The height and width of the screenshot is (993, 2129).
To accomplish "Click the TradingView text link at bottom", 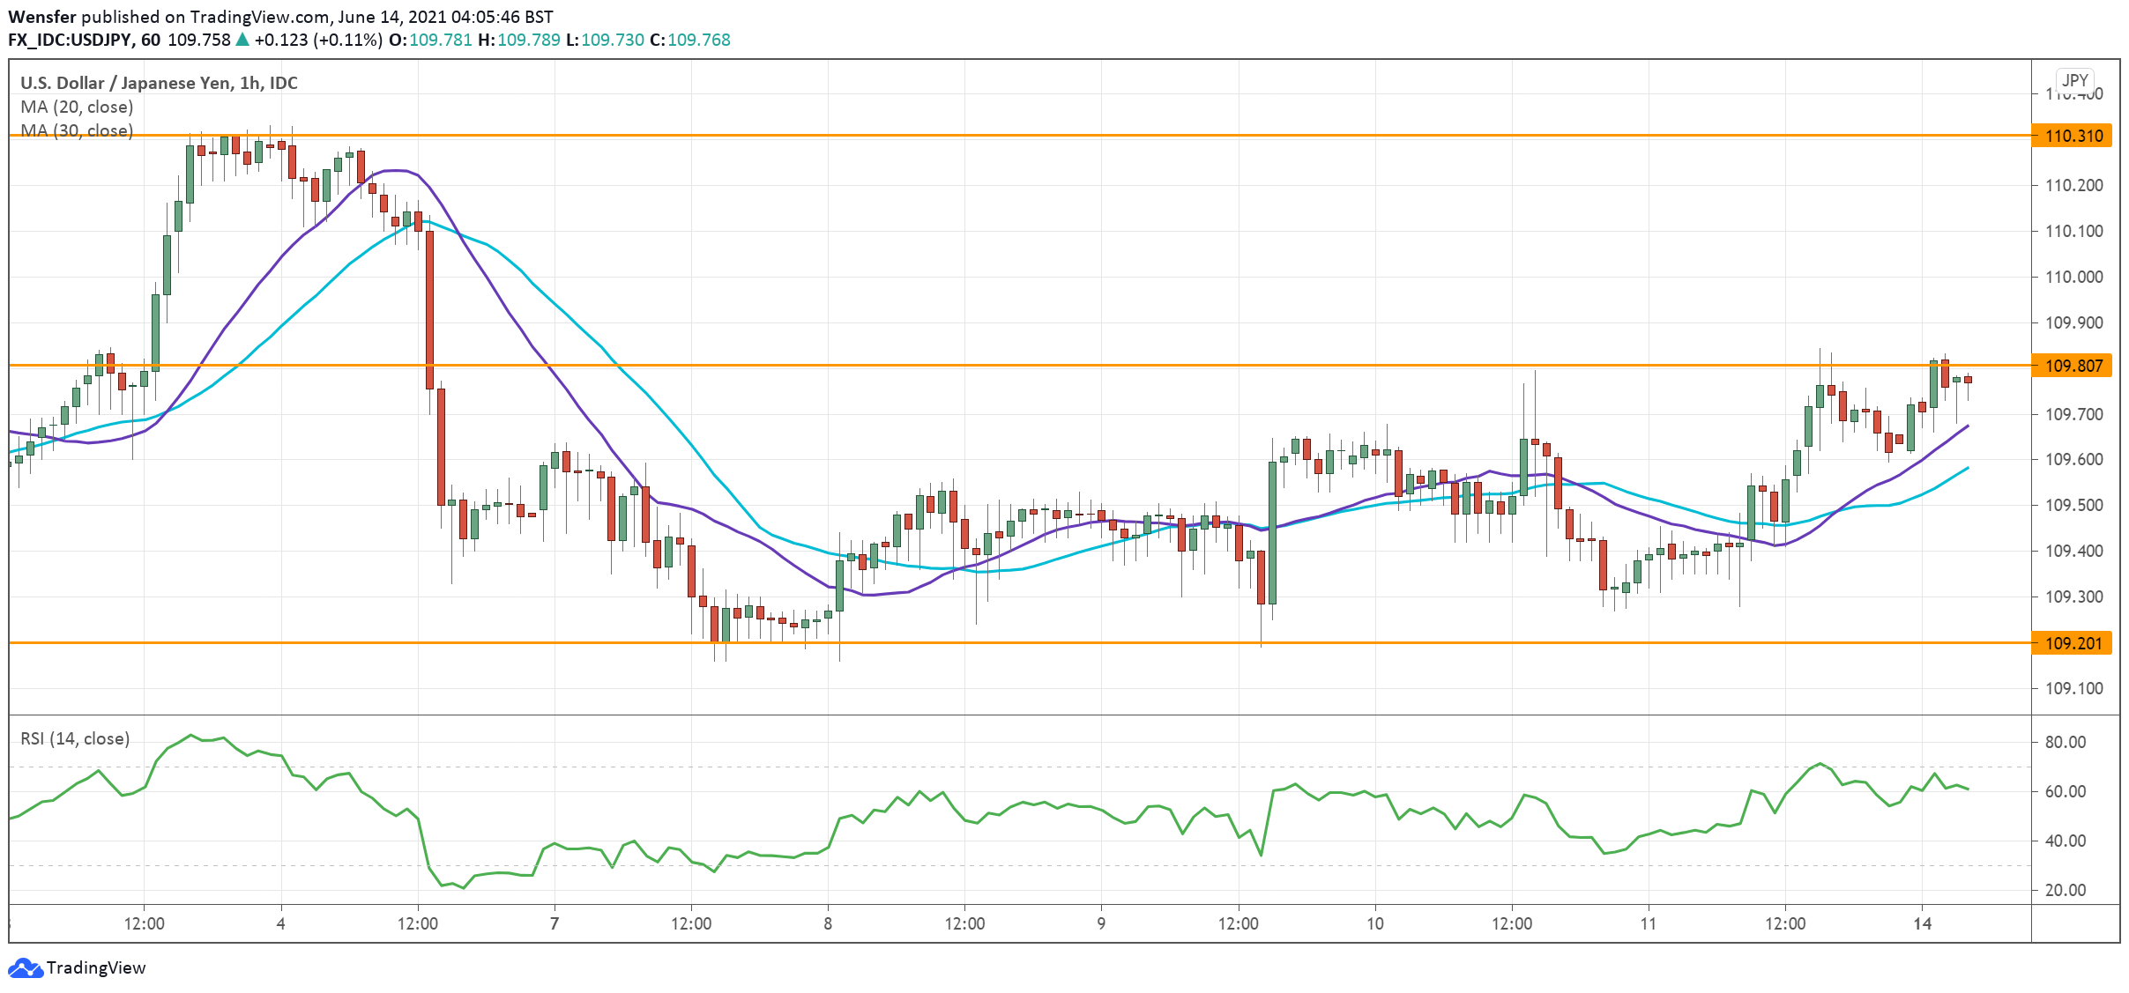I will click(x=95, y=967).
